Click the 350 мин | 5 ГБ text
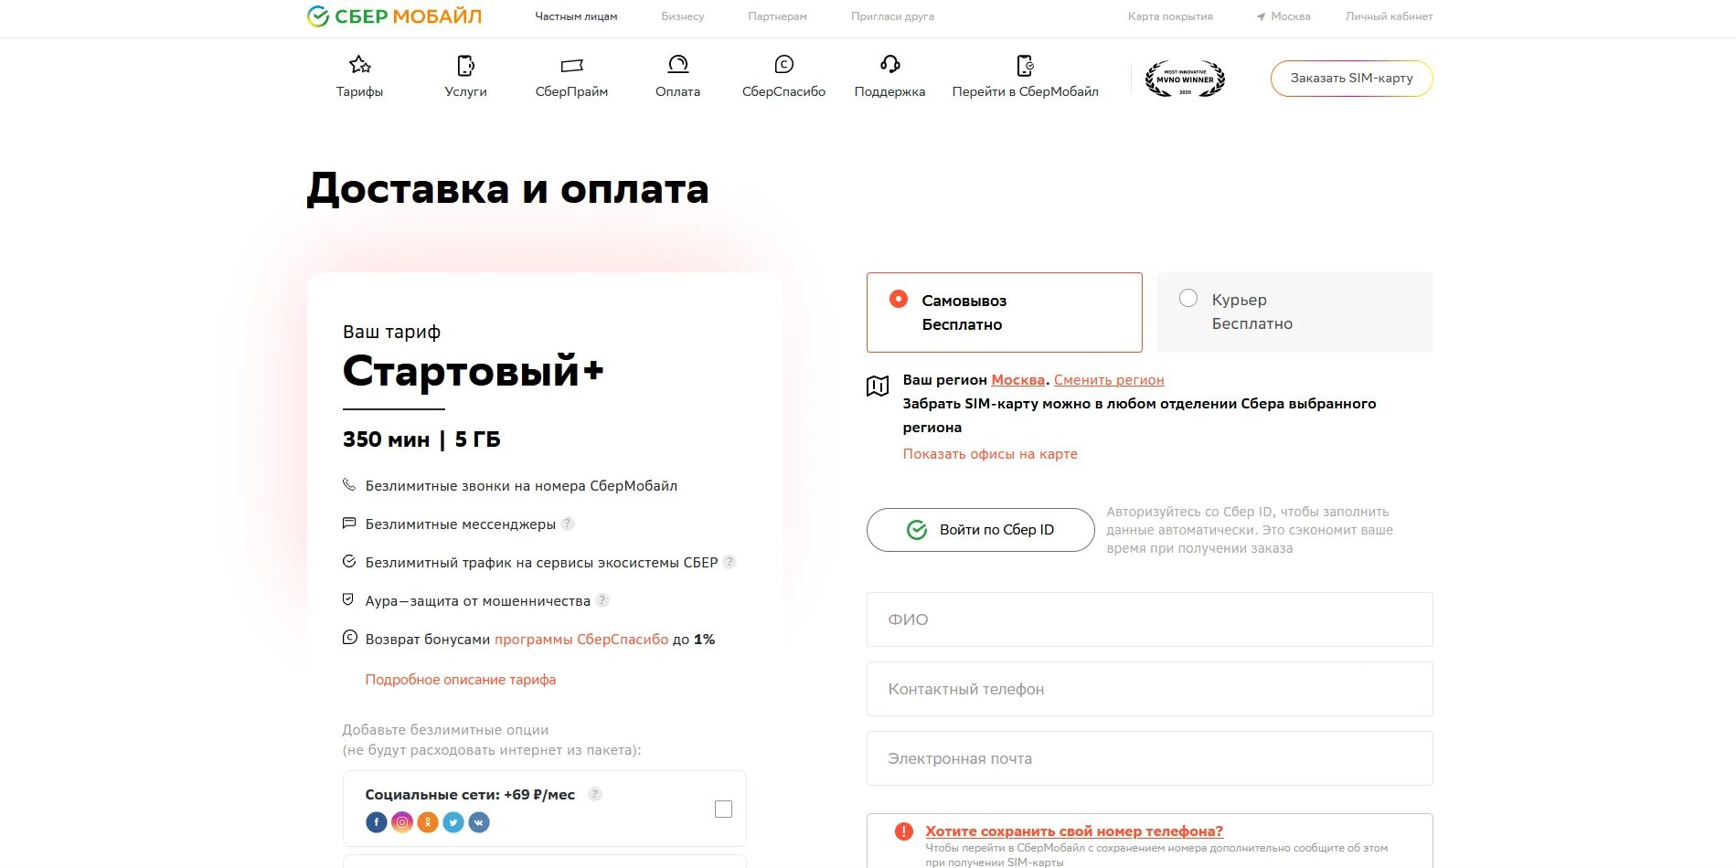The image size is (1736, 868). click(x=421, y=439)
